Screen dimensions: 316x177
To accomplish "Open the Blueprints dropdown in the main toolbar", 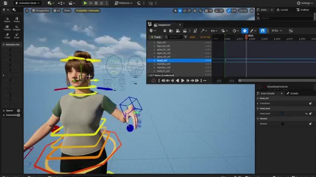I will click(61, 3).
